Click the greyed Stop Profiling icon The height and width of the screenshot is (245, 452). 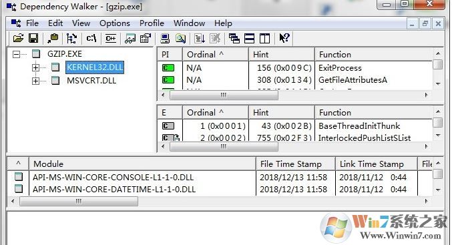[x=215, y=38]
